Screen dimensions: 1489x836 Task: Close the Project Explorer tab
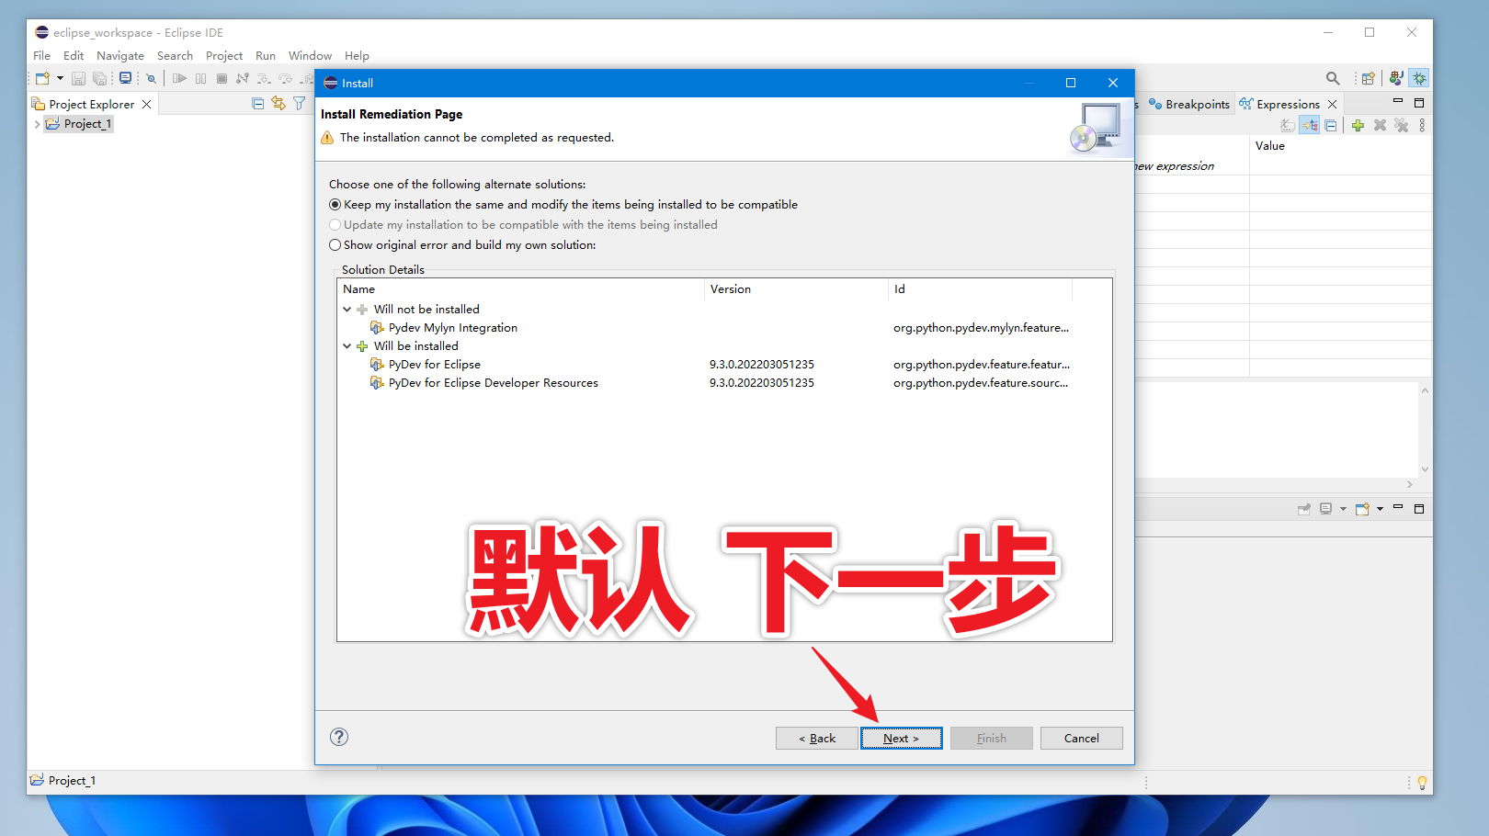pos(146,104)
